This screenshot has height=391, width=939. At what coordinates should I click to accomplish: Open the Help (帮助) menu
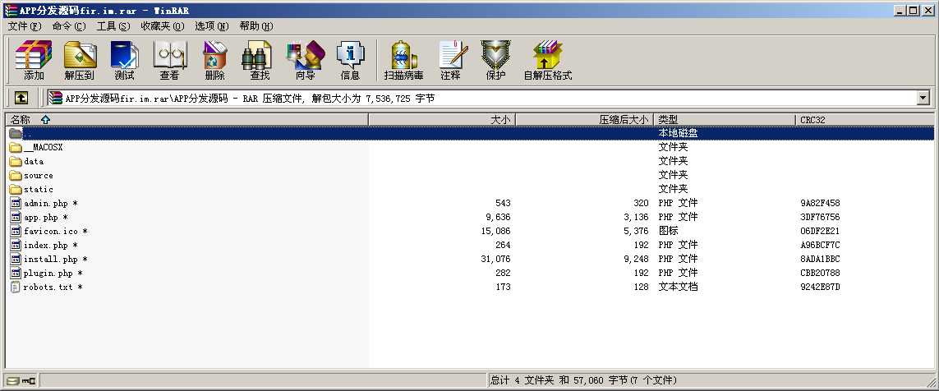coord(256,25)
